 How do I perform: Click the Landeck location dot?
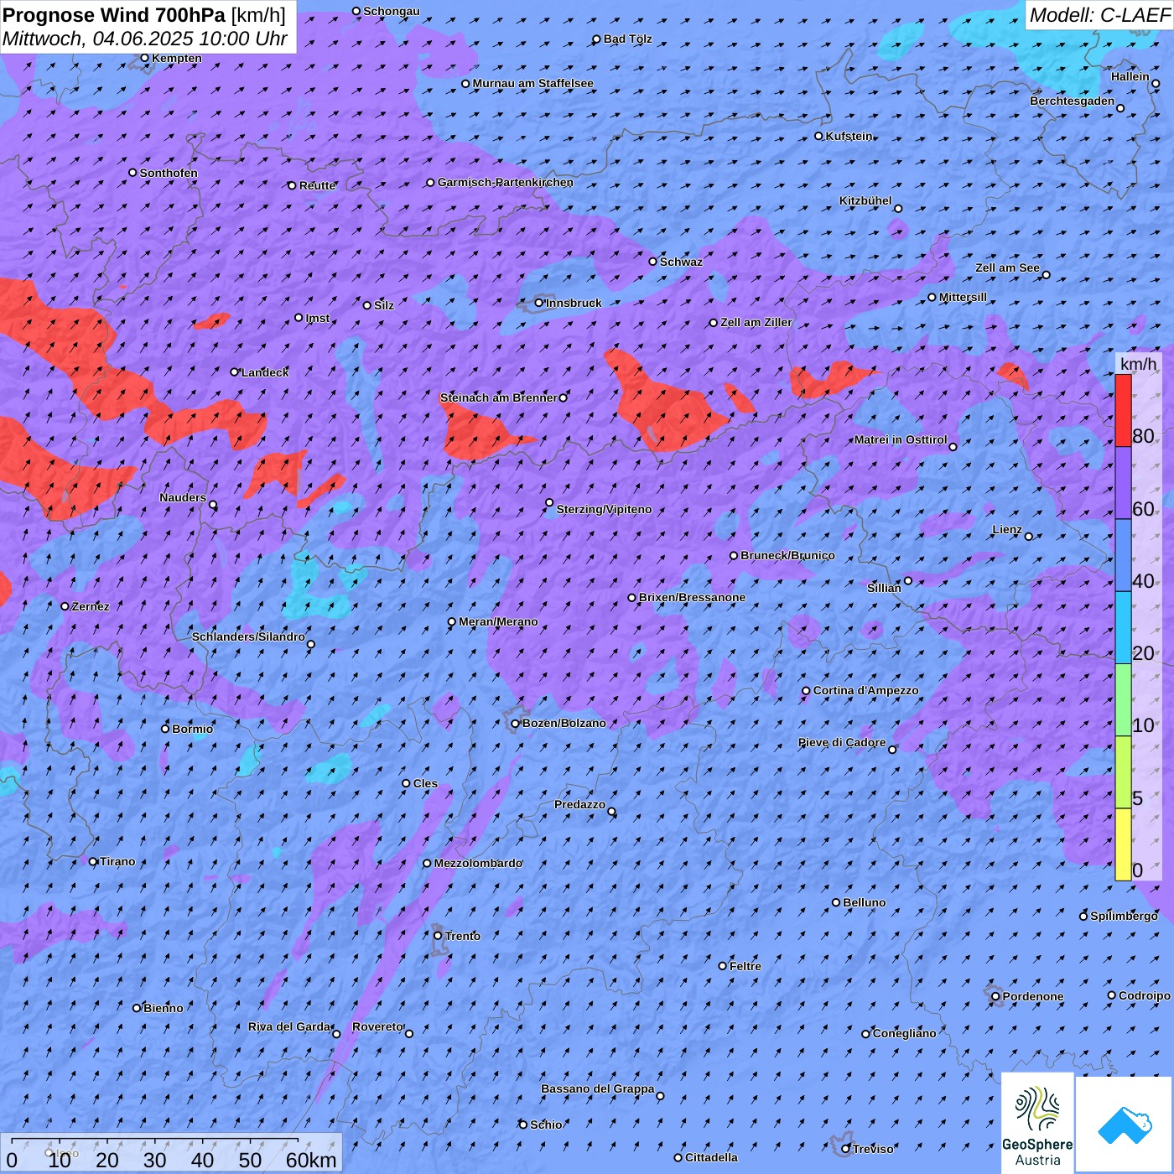point(235,371)
